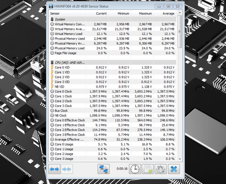
Task: Click the circle icon beside Bus Clock
Action: coord(52,111)
